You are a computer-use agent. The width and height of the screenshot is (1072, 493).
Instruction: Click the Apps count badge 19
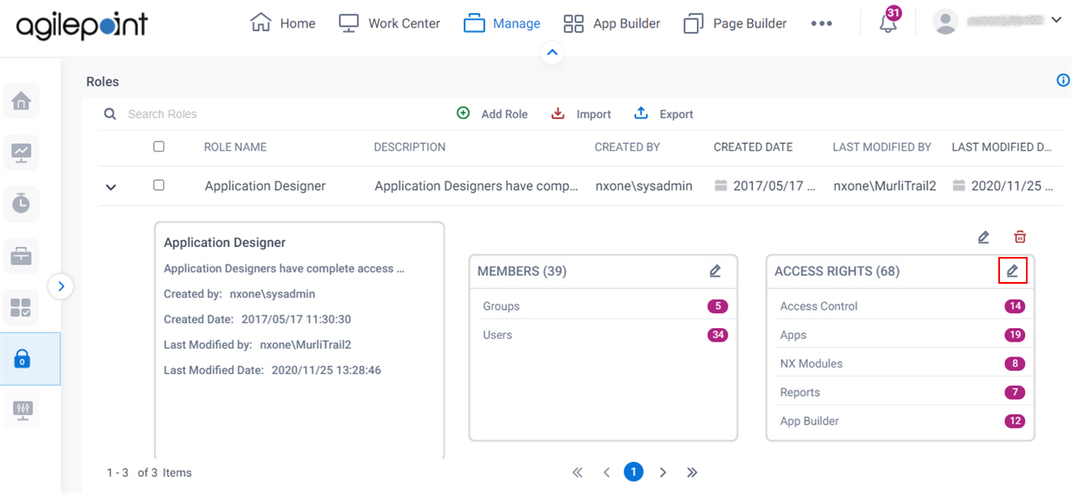[1015, 335]
